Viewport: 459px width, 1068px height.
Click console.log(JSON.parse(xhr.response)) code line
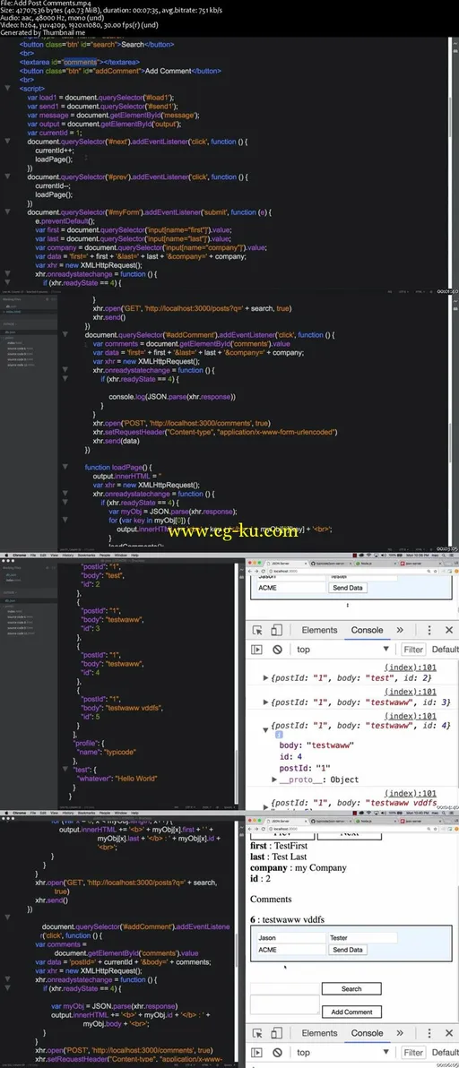172,396
